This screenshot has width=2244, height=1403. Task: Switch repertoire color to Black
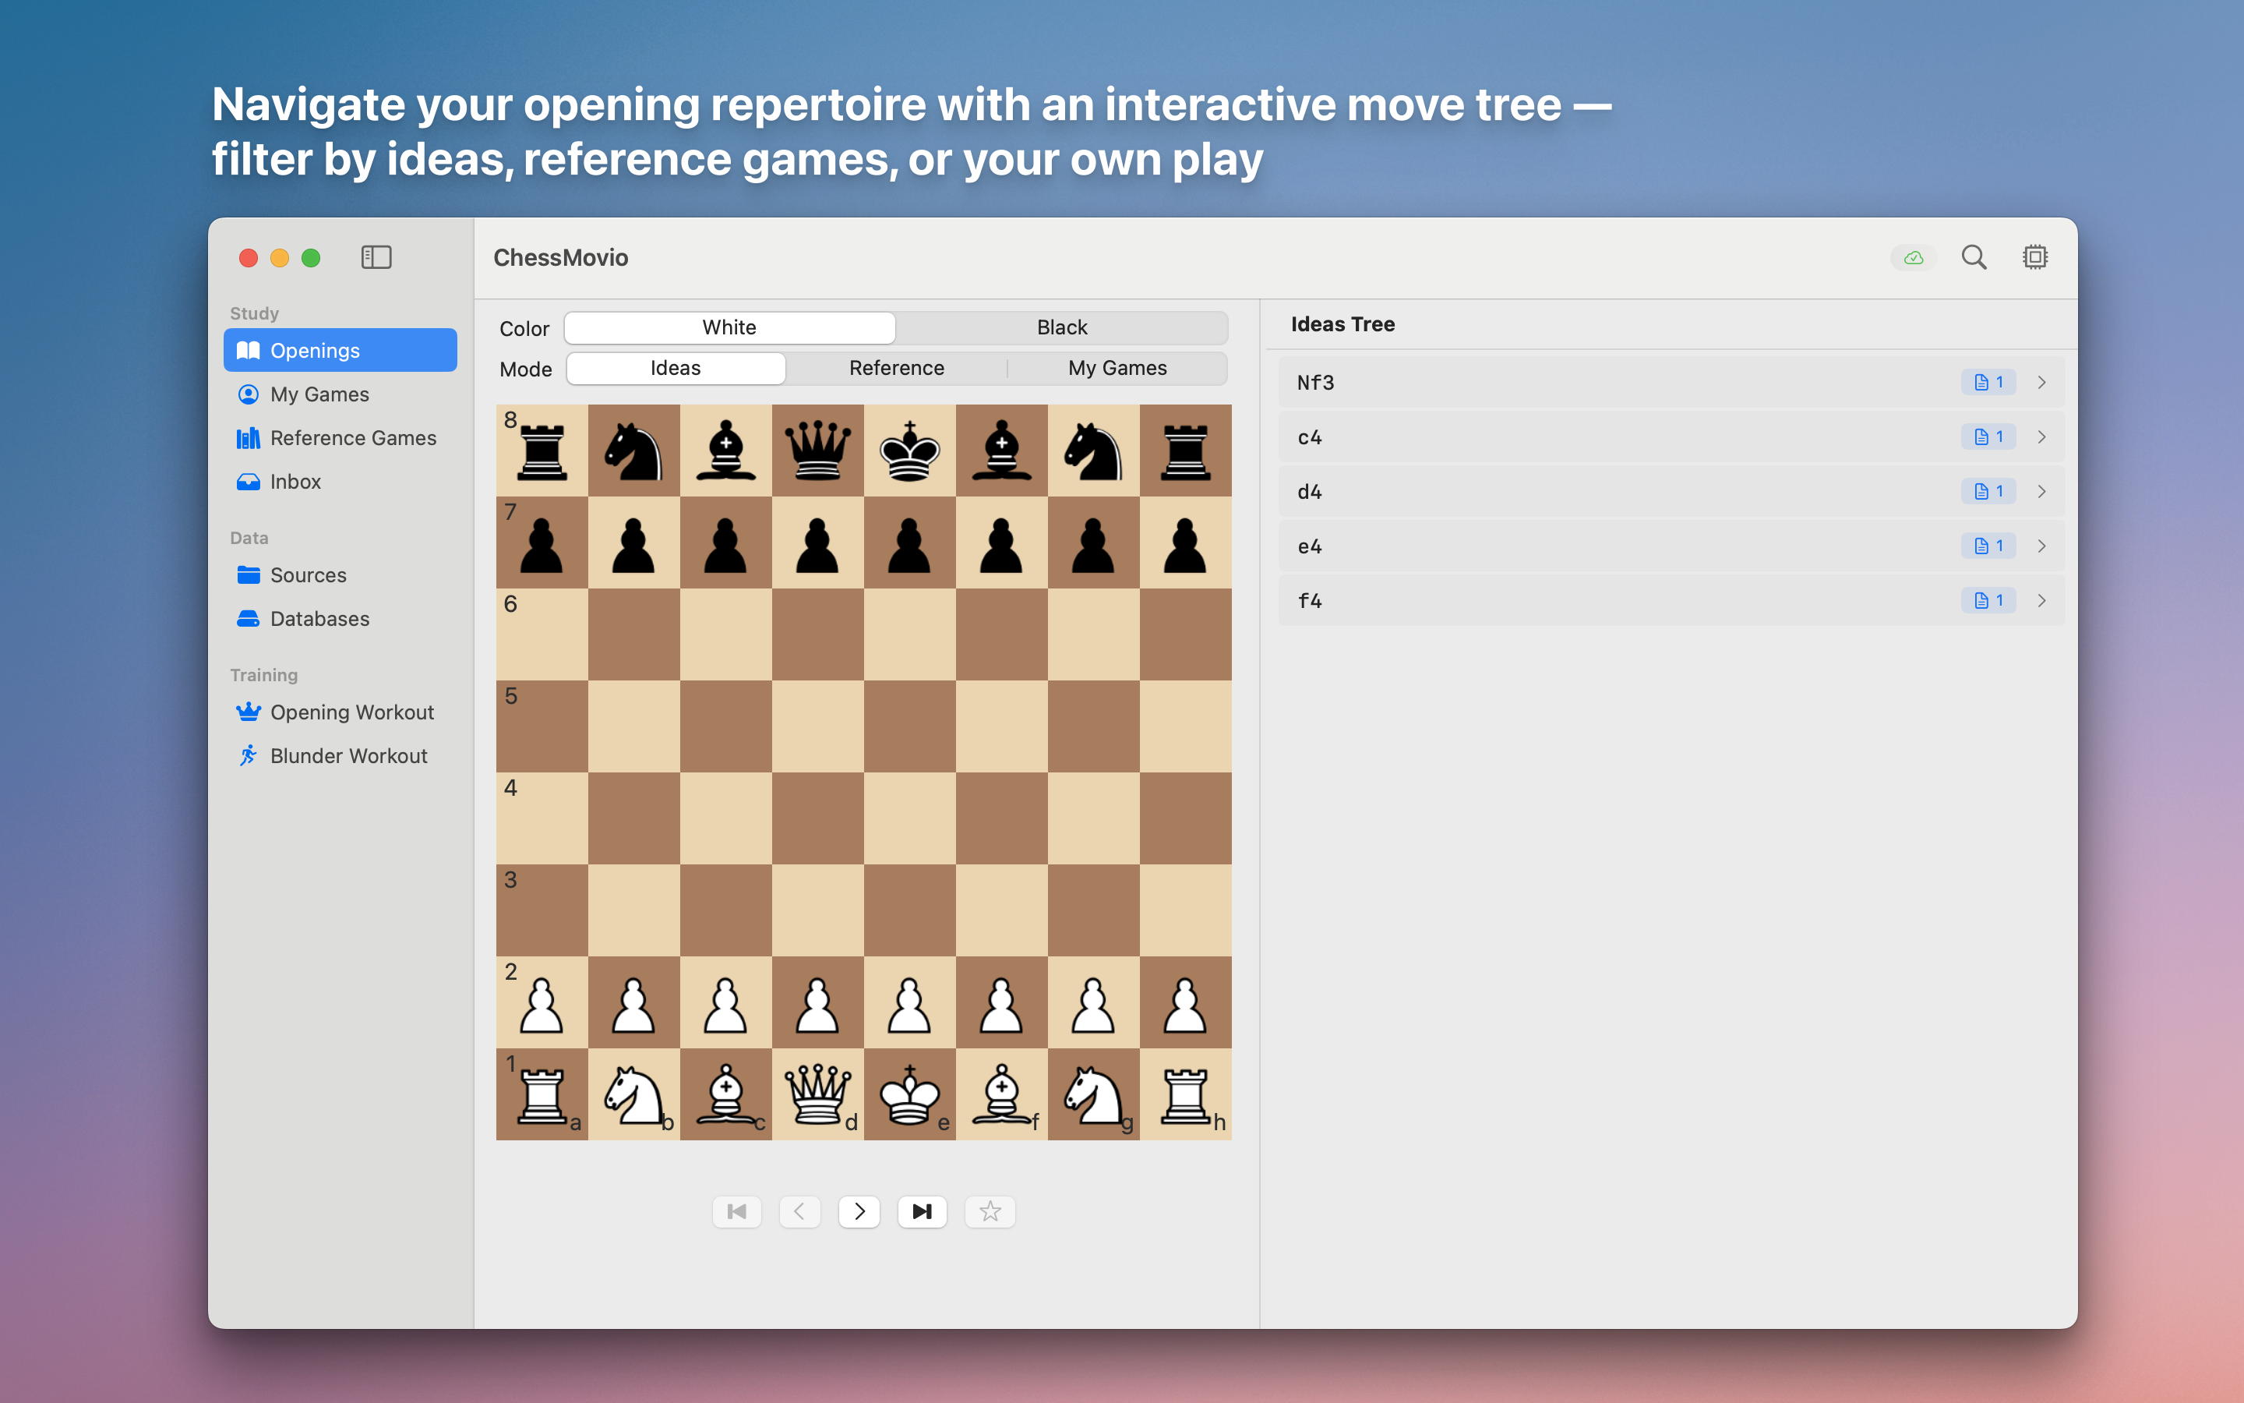pos(1062,327)
